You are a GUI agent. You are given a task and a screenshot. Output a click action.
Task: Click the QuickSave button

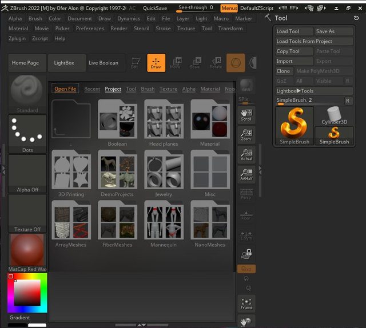pos(155,8)
